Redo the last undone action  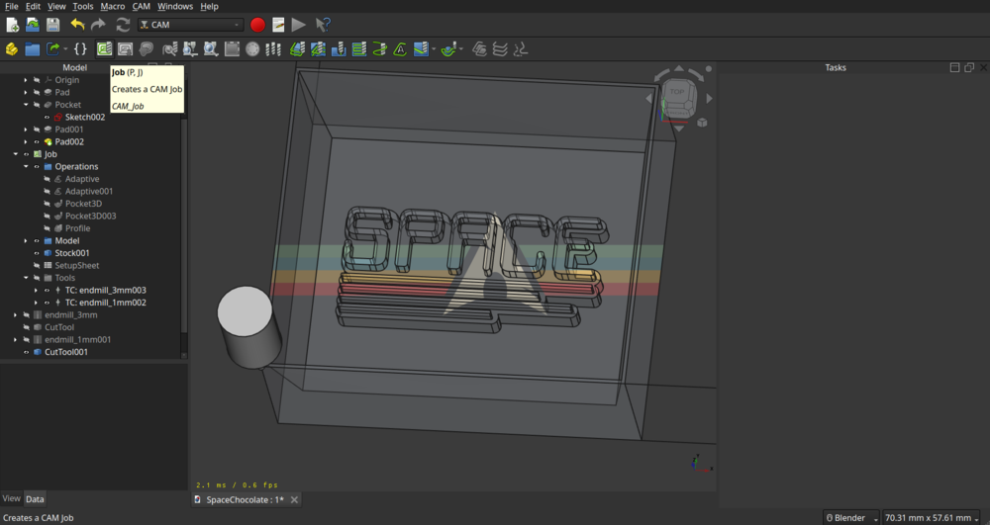coord(98,25)
